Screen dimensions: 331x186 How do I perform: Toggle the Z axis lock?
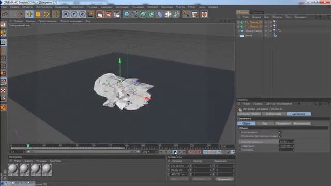click(82, 14)
